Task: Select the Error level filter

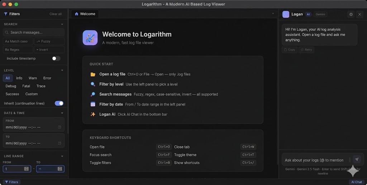Action: point(47,78)
